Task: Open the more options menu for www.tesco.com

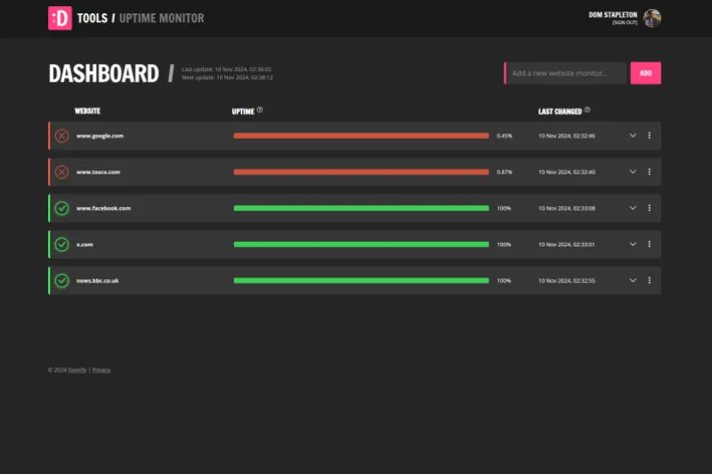Action: 650,172
